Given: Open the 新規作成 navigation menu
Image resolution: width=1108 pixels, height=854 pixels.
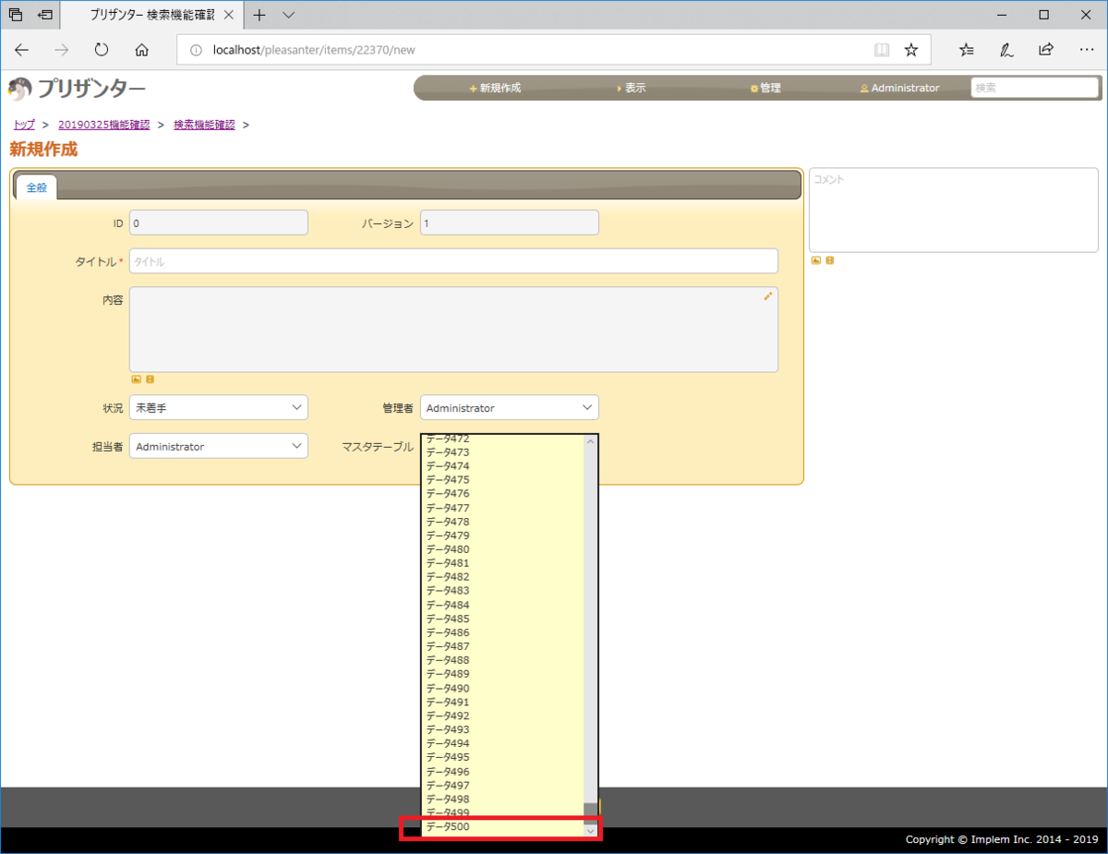Looking at the screenshot, I should pos(495,88).
